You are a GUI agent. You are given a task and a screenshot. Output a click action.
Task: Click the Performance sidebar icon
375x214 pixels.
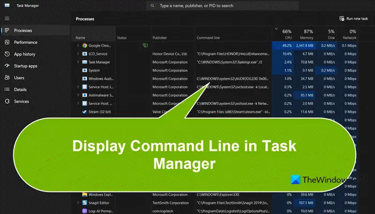[7, 42]
